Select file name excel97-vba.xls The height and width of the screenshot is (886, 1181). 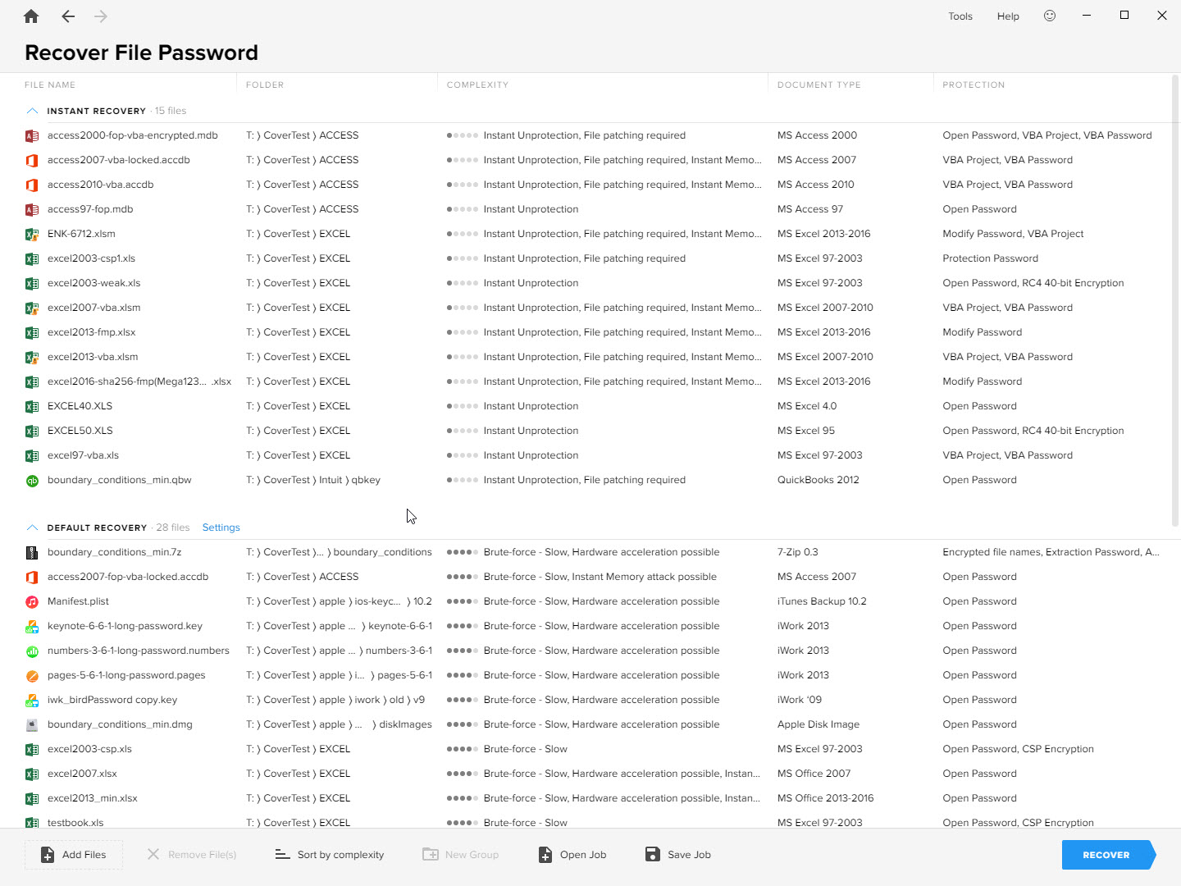tap(83, 455)
